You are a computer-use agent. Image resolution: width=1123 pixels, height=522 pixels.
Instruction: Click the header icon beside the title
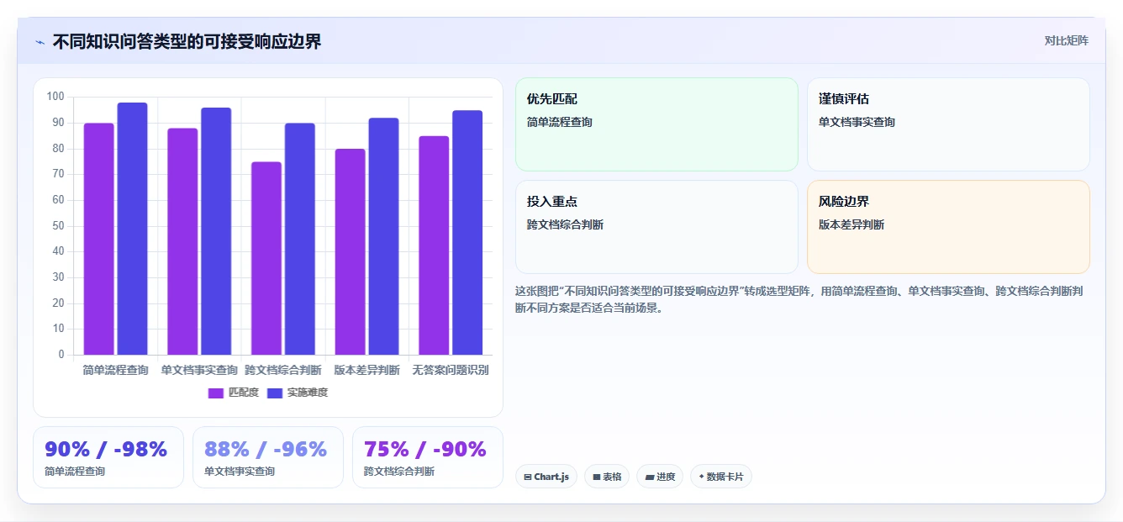(x=40, y=42)
